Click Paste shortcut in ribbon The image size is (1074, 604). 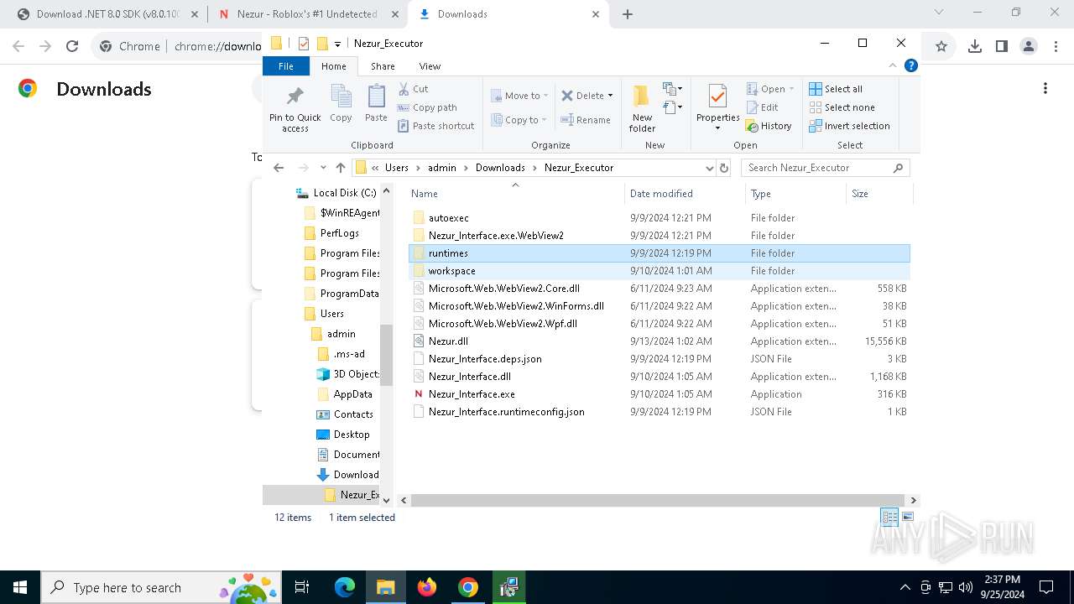coord(436,126)
